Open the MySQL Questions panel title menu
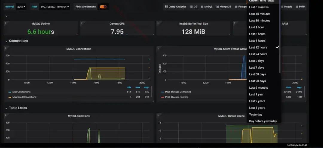 point(79,116)
